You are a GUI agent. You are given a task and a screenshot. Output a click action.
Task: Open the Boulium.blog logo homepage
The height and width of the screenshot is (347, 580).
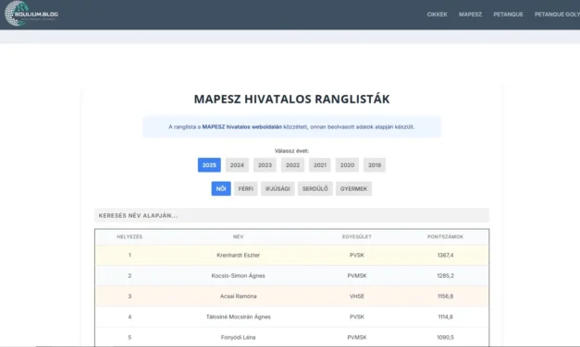[31, 14]
